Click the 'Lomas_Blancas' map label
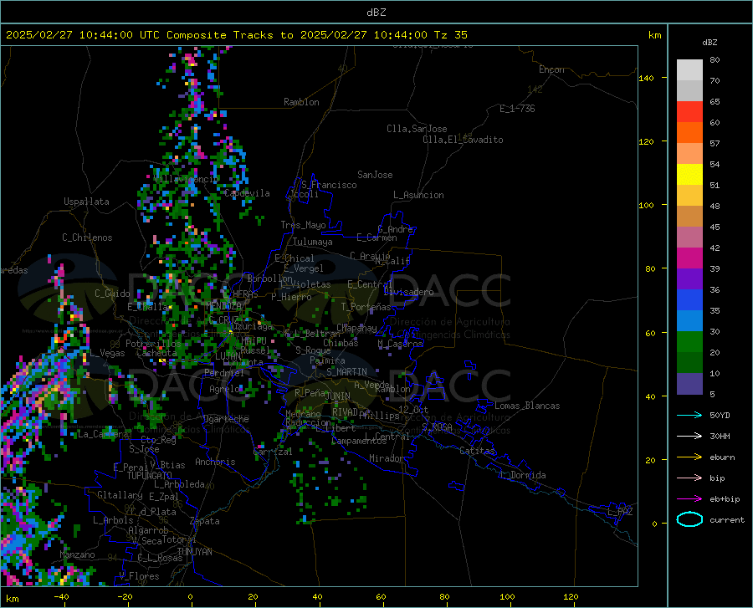The width and height of the screenshot is (753, 608). (x=527, y=406)
